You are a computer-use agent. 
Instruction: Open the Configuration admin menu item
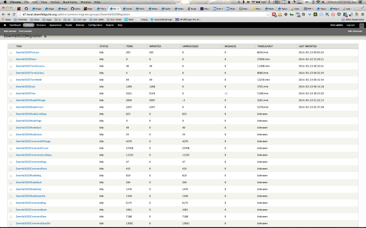[96, 25]
